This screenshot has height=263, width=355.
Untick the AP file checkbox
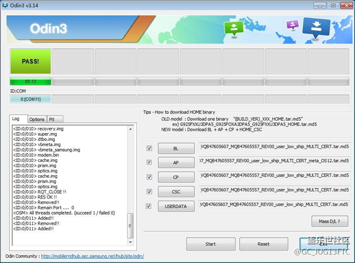[149, 162]
